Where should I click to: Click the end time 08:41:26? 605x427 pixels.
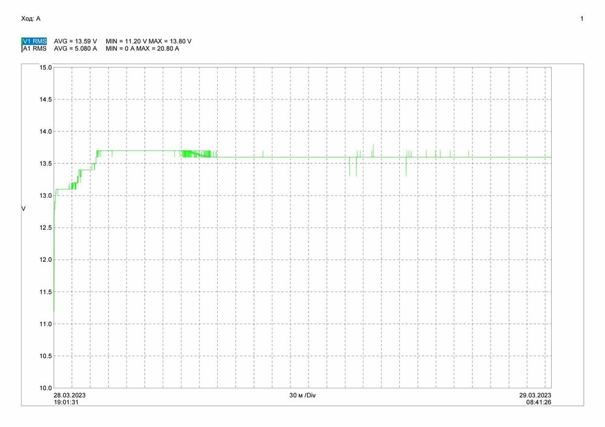point(539,402)
